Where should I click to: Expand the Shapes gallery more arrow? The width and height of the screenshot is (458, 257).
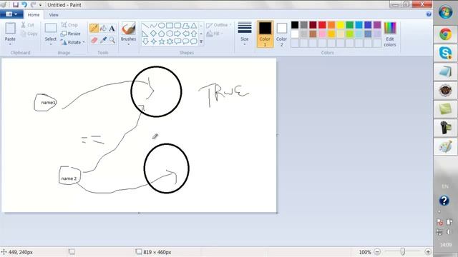pyautogui.click(x=201, y=41)
